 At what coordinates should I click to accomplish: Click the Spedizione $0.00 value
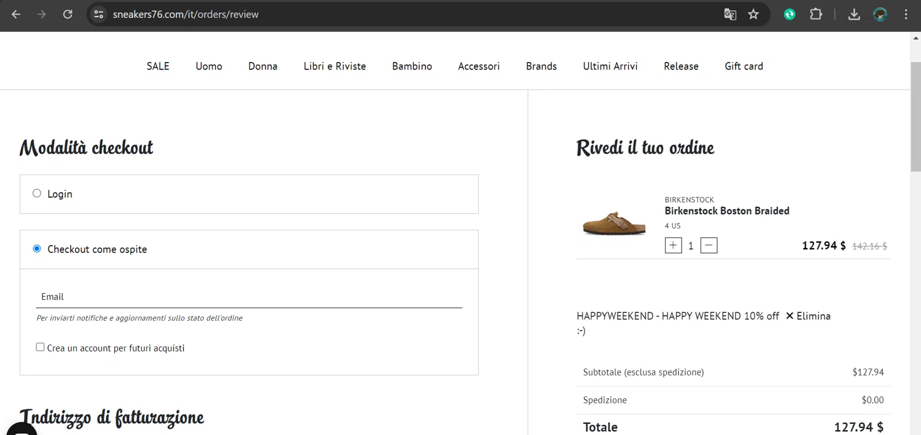(x=872, y=400)
